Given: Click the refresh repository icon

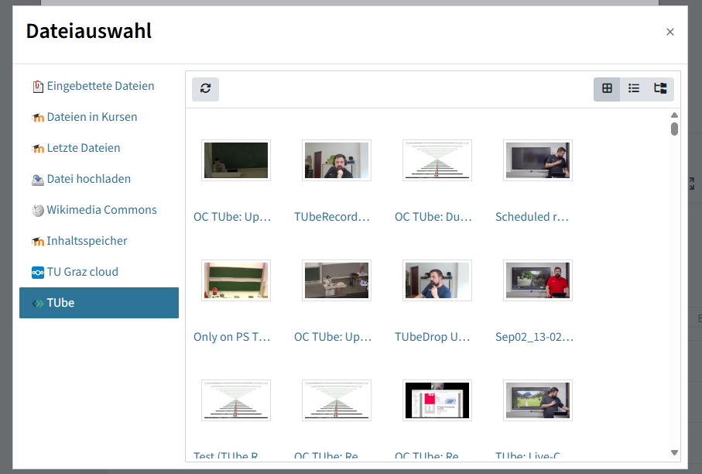Looking at the screenshot, I should click(206, 89).
